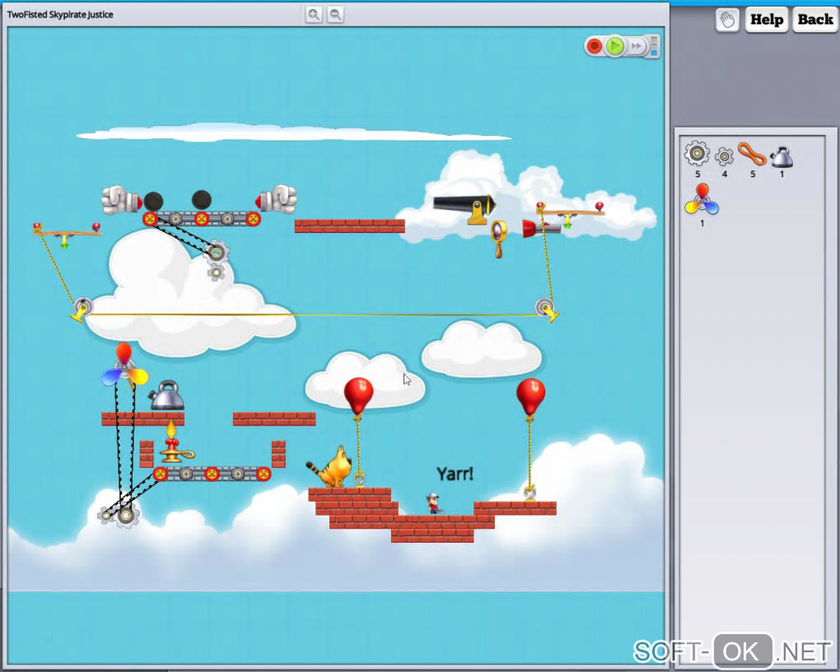Click the red record button
The image size is (840, 672).
click(x=594, y=46)
